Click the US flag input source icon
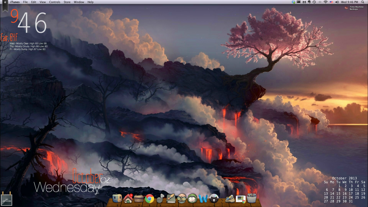The height and width of the screenshot is (207, 368). pyautogui.click(x=331, y=2)
